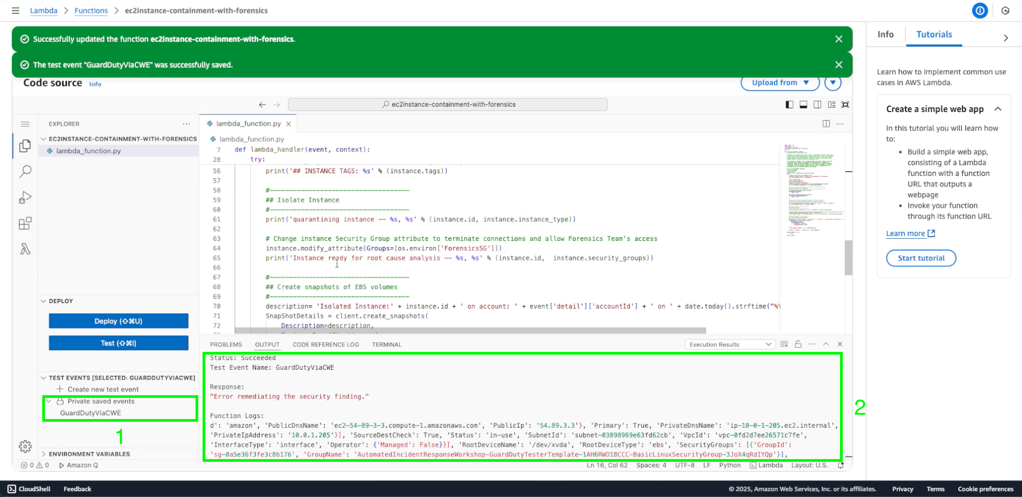The width and height of the screenshot is (1022, 497).
Task: Open the Extensions view in activity bar
Action: [25, 224]
